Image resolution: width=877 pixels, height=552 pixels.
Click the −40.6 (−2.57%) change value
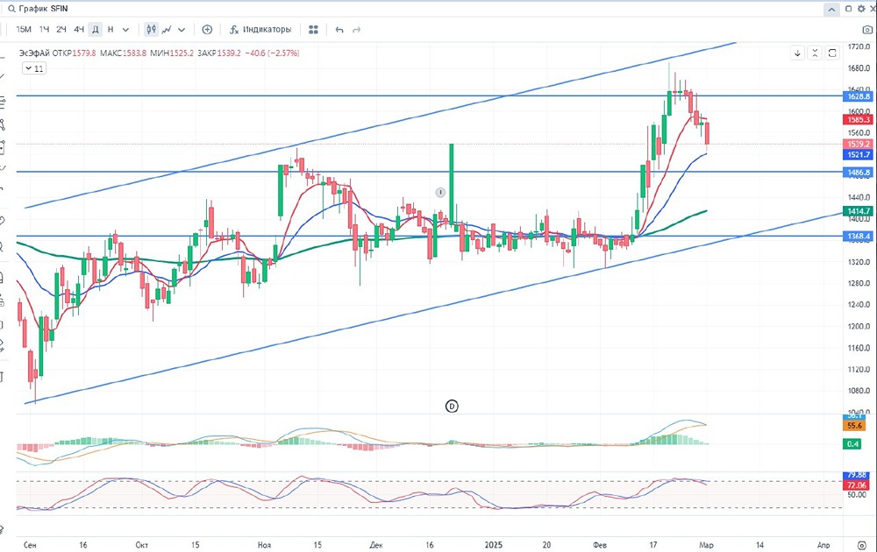tap(274, 53)
